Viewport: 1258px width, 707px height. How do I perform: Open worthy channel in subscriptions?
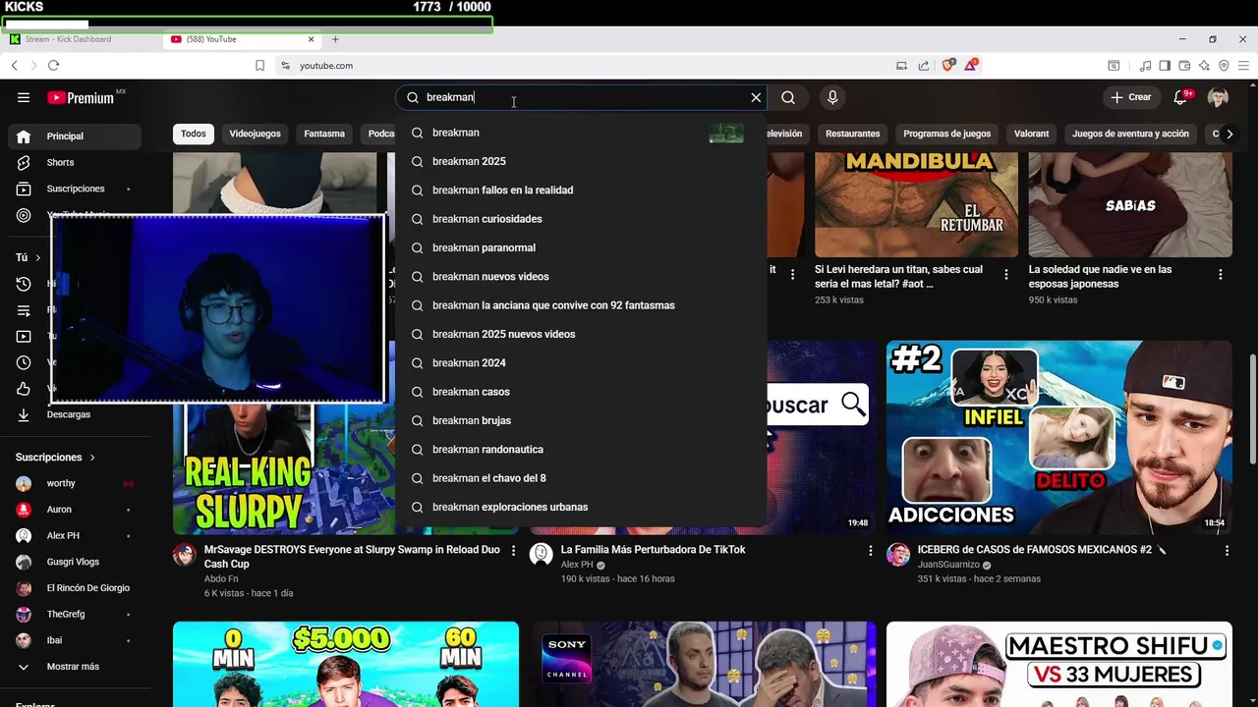(x=75, y=483)
